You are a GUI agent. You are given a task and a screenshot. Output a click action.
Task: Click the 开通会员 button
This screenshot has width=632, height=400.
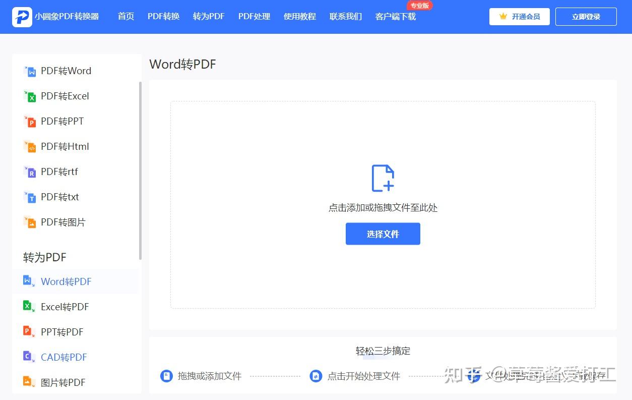(x=520, y=17)
